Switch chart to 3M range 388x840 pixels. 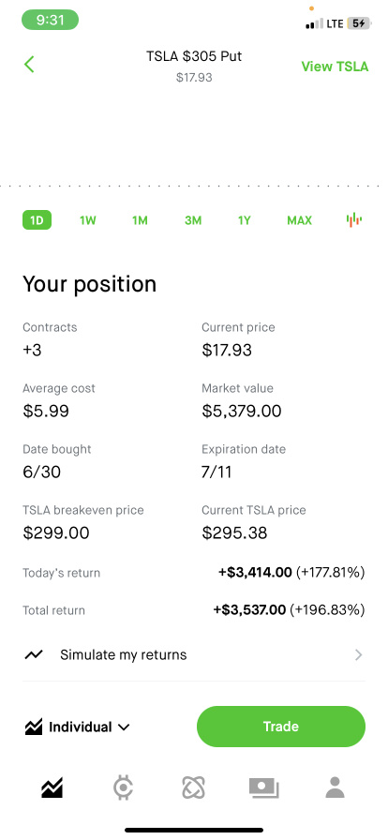193,220
